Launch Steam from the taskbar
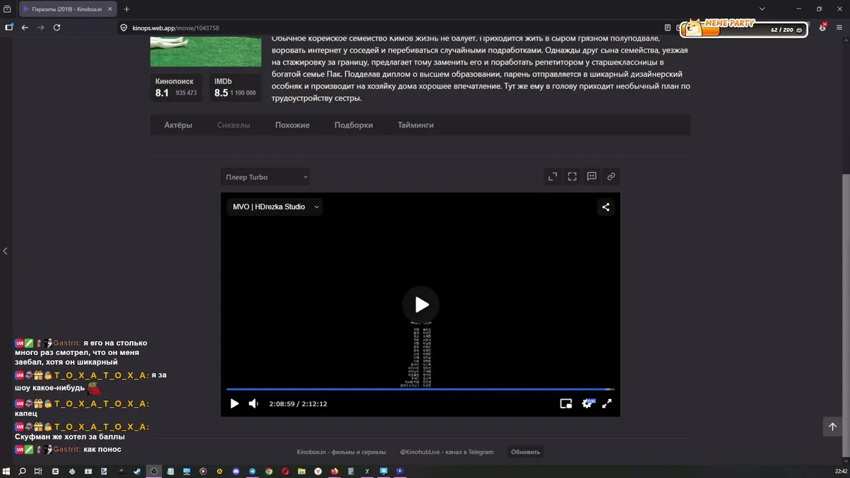Viewport: 850px width, 478px height. [137, 471]
